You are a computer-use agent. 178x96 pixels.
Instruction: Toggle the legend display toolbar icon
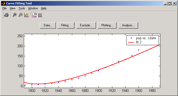point(34,15)
